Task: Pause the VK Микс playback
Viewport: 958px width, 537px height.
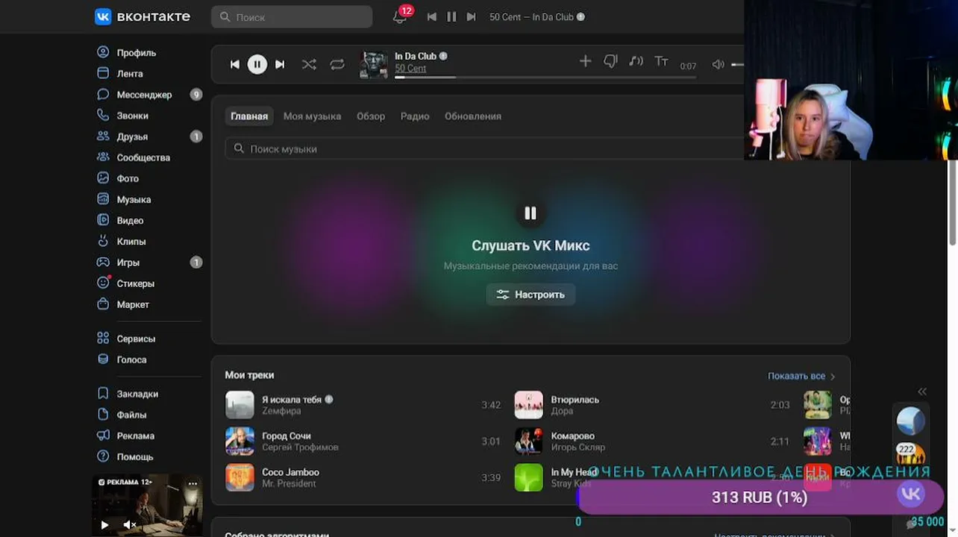Action: (x=530, y=213)
